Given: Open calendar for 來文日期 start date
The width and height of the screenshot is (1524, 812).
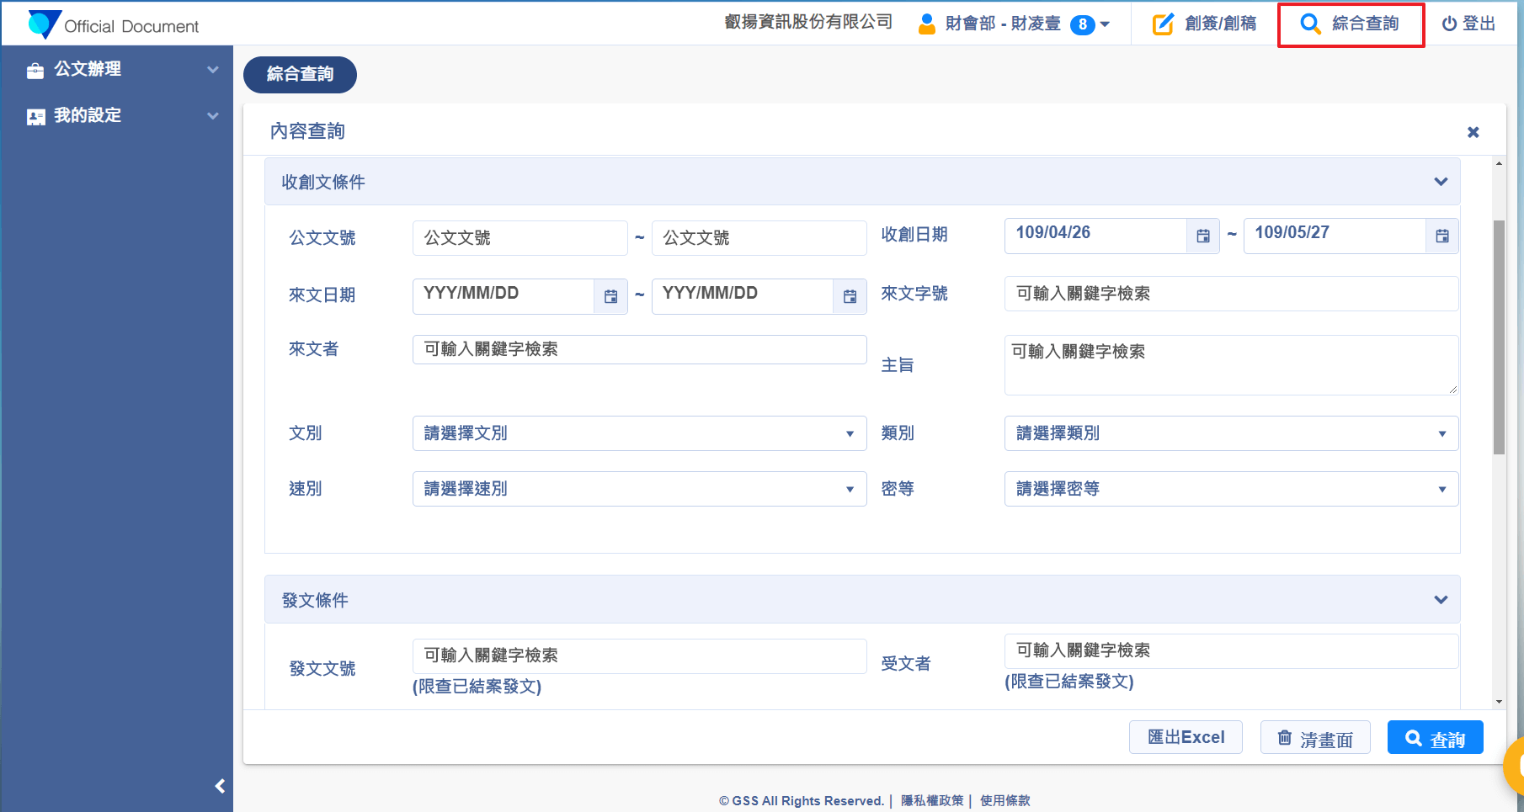Looking at the screenshot, I should (x=610, y=296).
